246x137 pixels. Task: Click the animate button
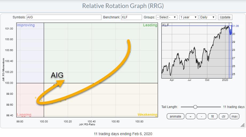point(175,116)
